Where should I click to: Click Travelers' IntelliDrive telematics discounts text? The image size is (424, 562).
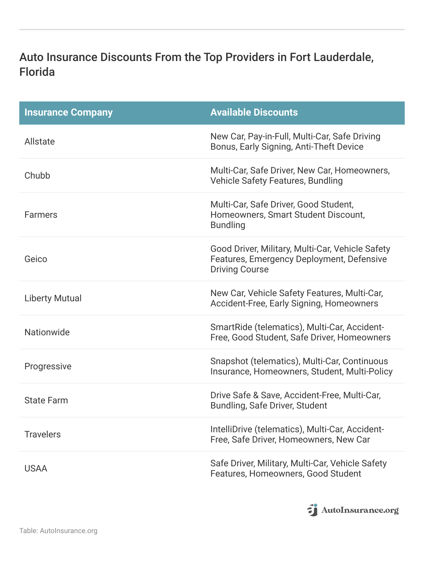pos(297,435)
